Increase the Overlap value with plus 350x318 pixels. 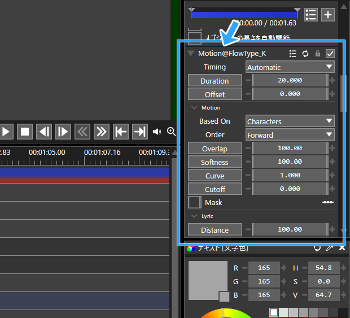tap(332, 149)
